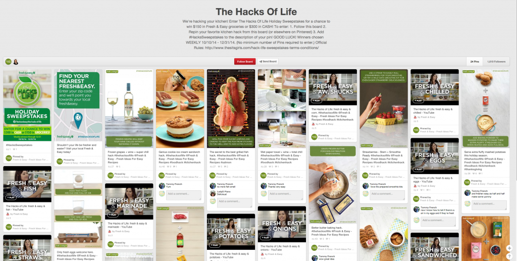Image resolution: width=517 pixels, height=261 pixels.
Task: Click the Send Board button
Action: (268, 62)
